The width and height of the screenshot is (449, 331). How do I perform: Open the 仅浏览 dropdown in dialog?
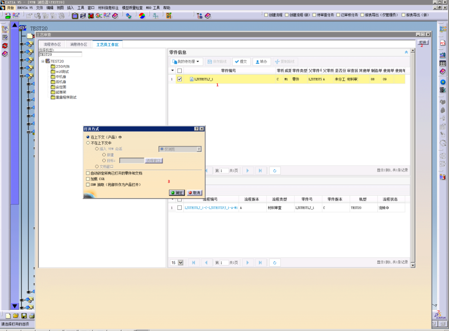(199, 149)
